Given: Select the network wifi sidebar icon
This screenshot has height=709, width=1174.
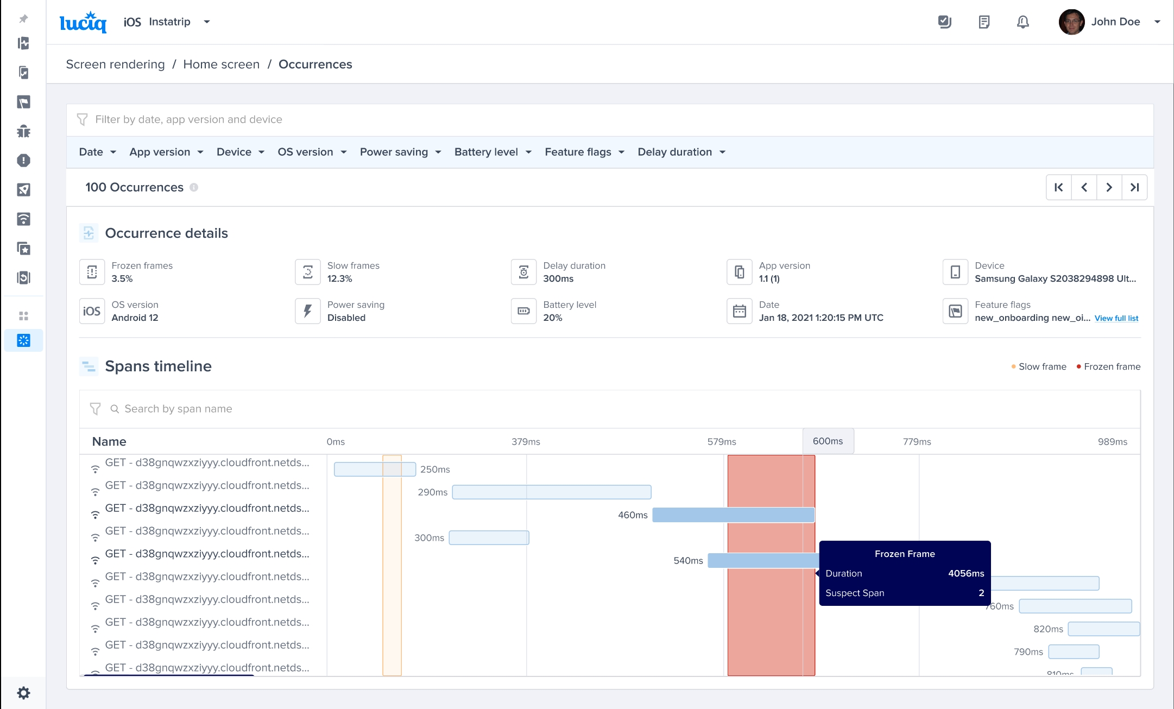Looking at the screenshot, I should [23, 219].
